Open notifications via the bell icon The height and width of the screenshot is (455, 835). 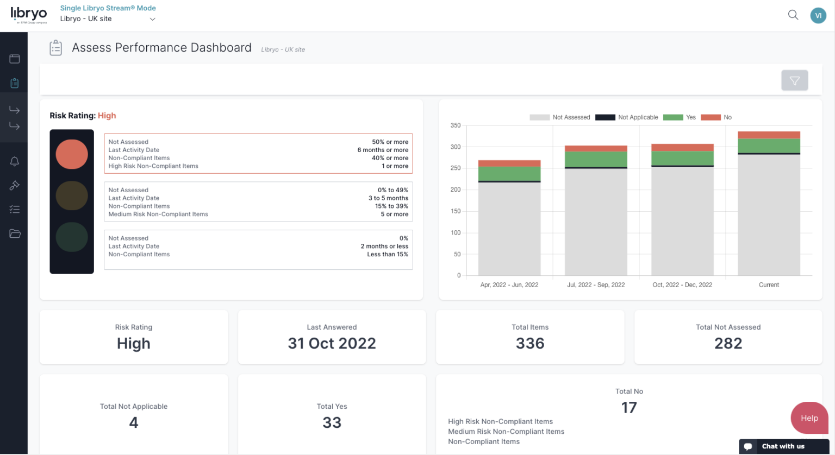[x=14, y=161]
